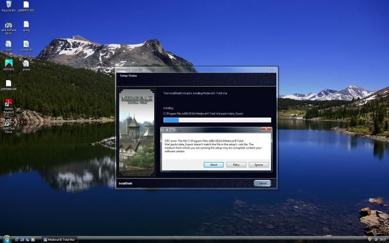Image resolution: width=389 pixels, height=243 pixels.
Task: Select the pt000F7C.62C file on the desktop
Action: [x=26, y=6]
